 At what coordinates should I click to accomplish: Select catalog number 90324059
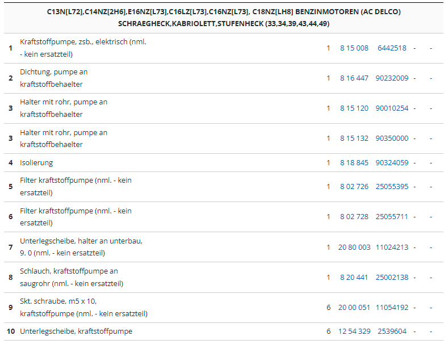[392, 163]
